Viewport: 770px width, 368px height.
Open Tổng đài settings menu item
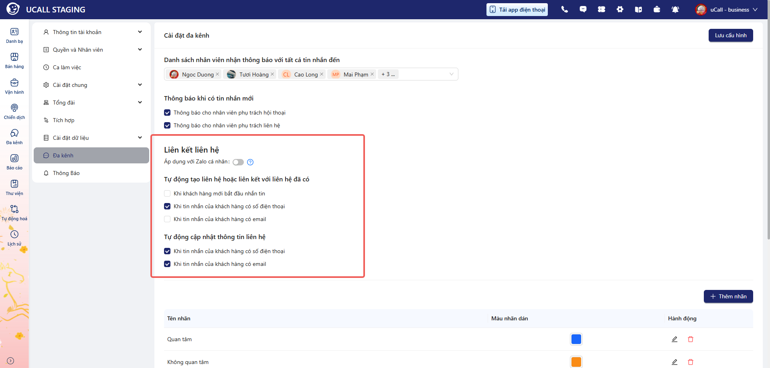(91, 103)
